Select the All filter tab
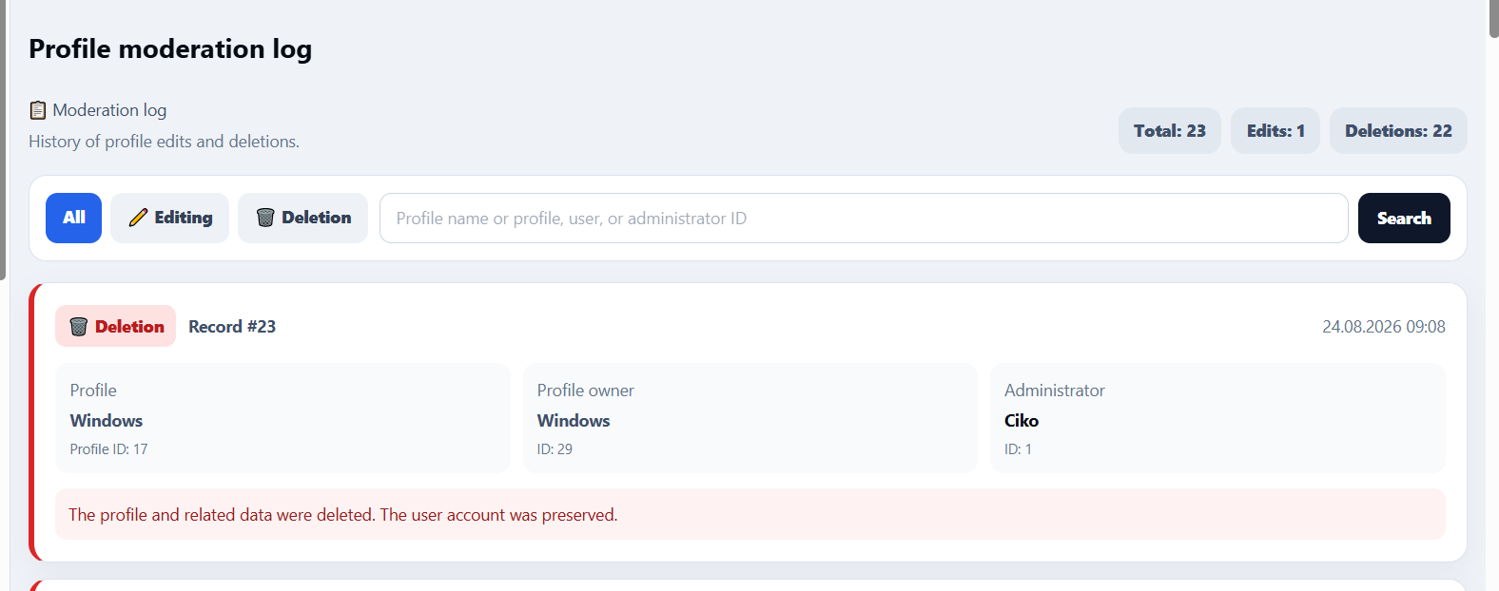 (74, 218)
